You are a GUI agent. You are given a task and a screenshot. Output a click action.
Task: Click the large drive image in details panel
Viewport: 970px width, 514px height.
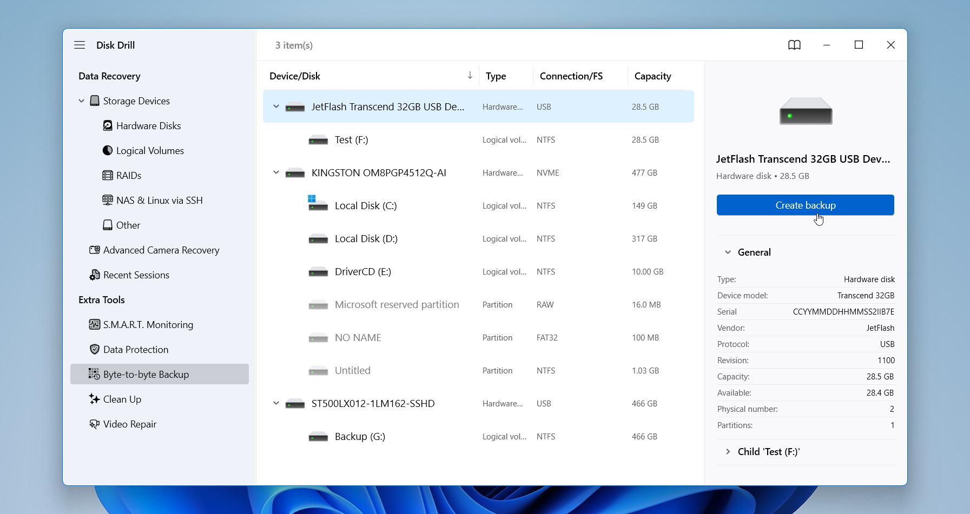(x=806, y=111)
